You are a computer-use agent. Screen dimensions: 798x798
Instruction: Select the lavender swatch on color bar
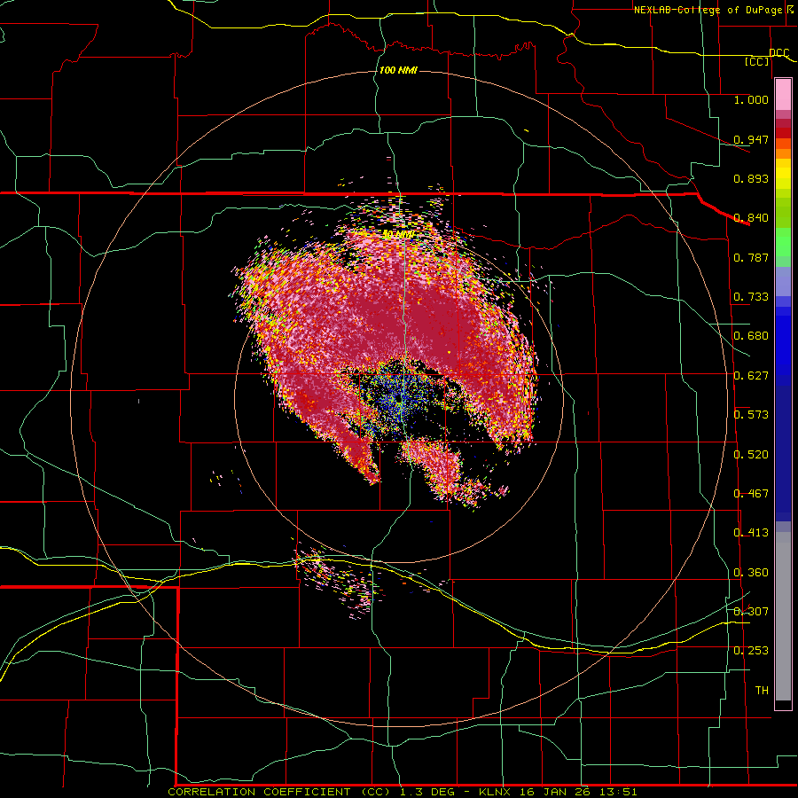pos(783,281)
